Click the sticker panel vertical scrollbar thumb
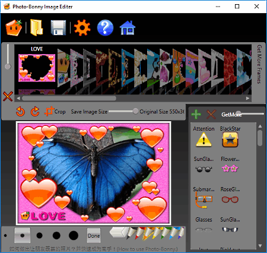The width and height of the screenshot is (267, 253). [260, 138]
